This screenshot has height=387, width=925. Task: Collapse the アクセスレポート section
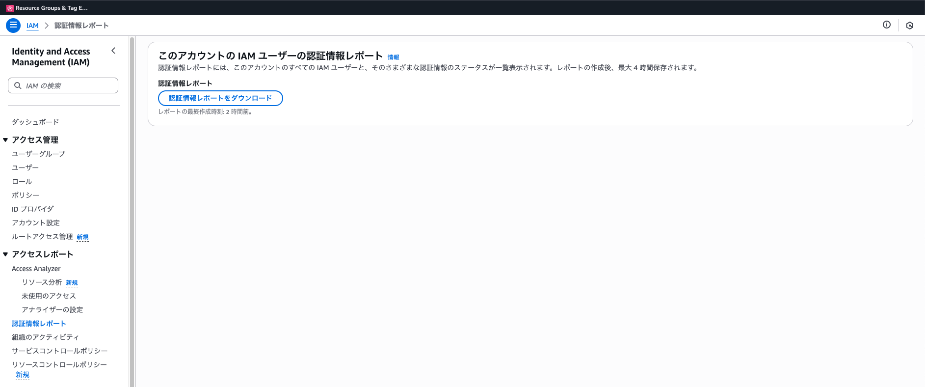coord(5,254)
